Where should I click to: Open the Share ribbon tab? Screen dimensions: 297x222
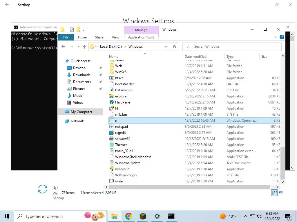pyautogui.click(x=99, y=37)
